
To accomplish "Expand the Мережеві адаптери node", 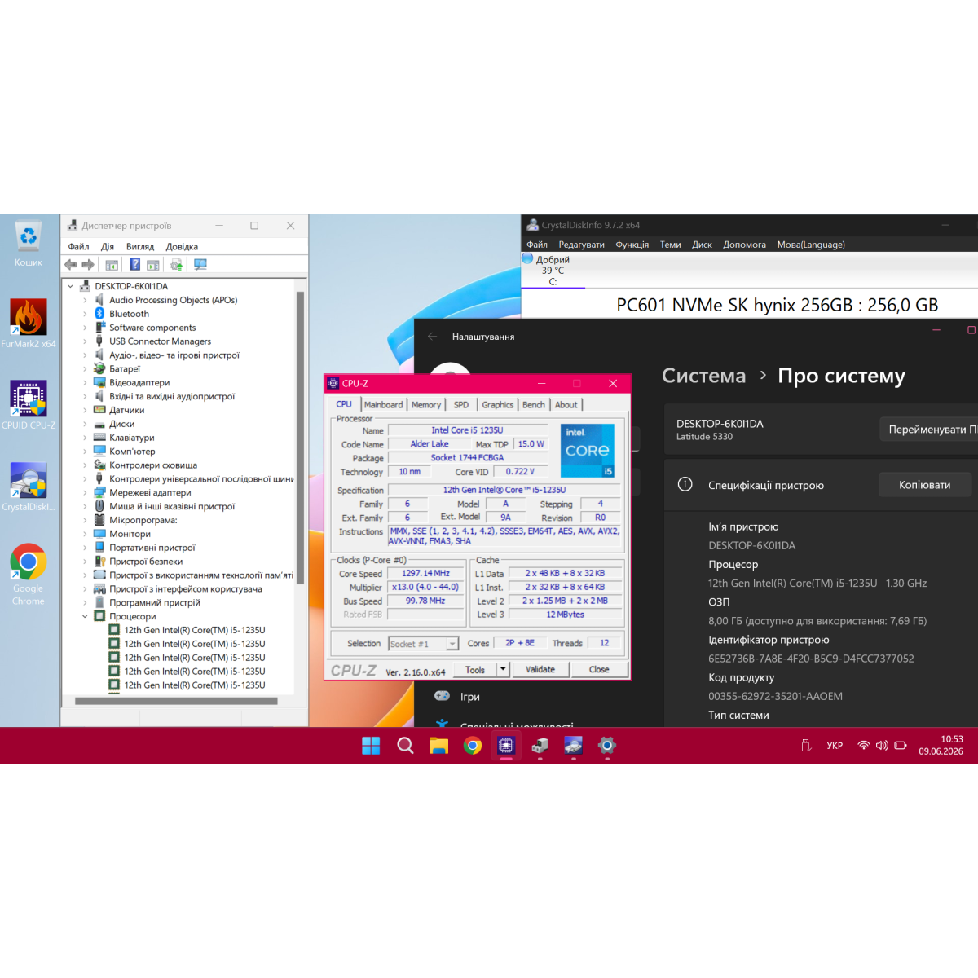I will (x=85, y=492).
